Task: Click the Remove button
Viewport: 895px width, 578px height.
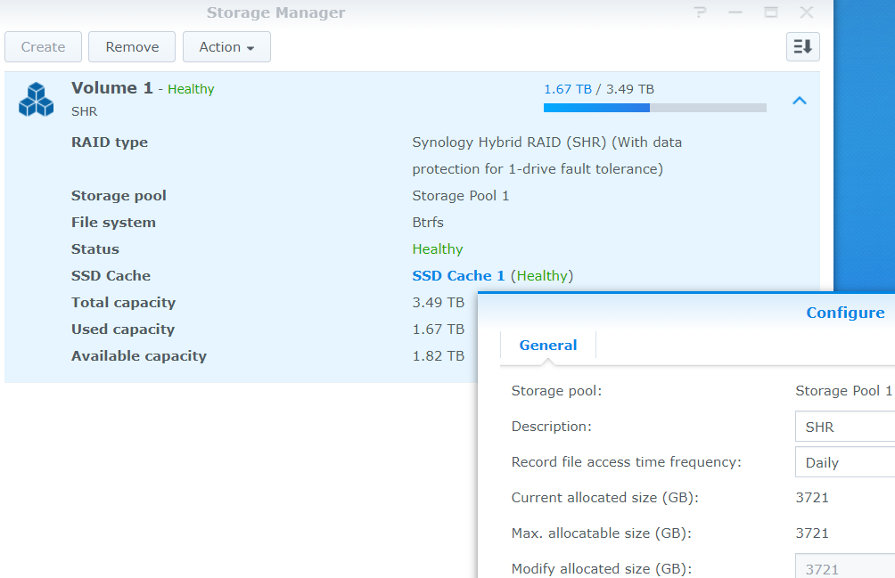Action: [132, 46]
